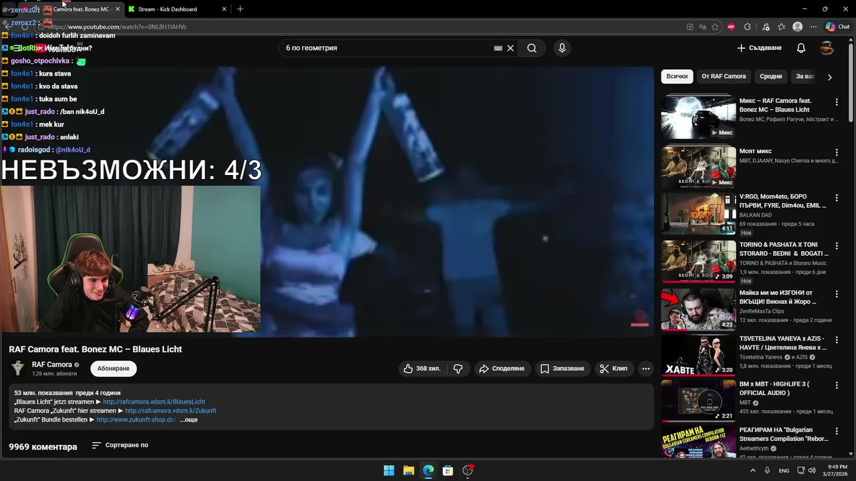Dislike the Blaues Licht video

tap(458, 368)
